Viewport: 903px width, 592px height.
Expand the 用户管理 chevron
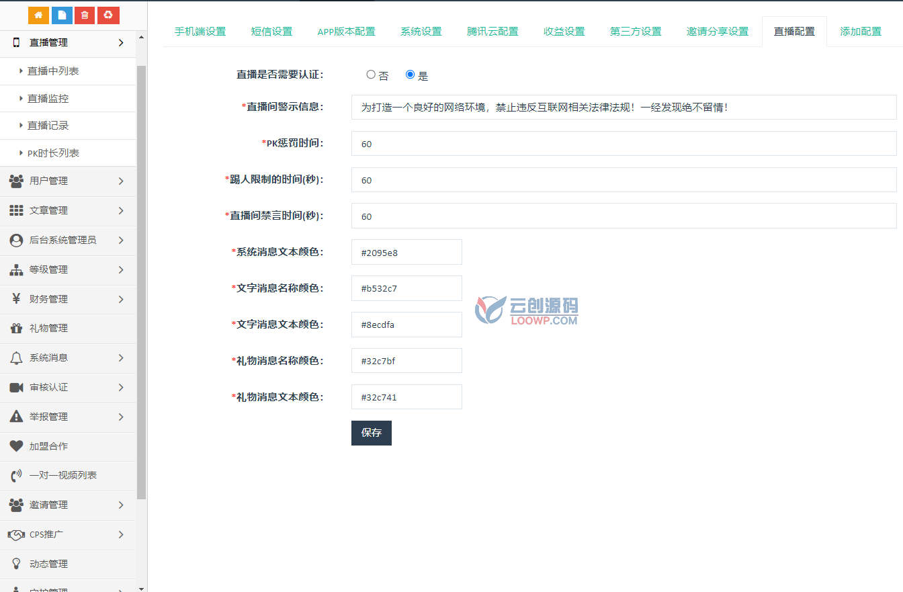pyautogui.click(x=121, y=181)
